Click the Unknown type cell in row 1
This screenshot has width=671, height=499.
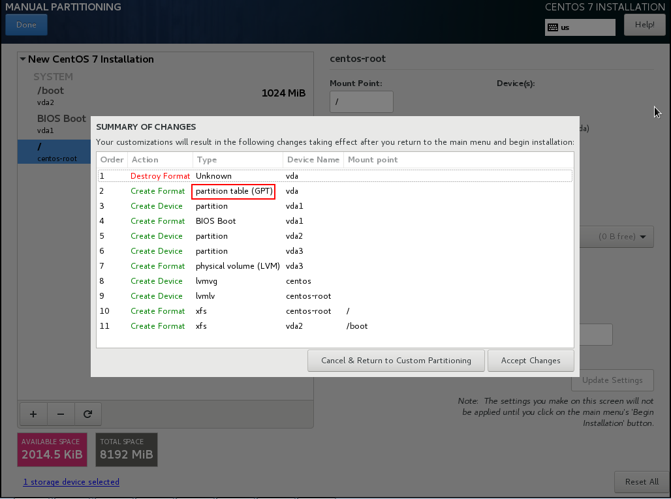(213, 175)
